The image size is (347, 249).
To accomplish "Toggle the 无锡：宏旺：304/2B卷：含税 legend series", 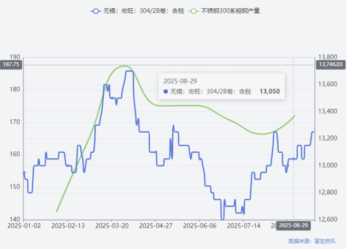I will pos(137,11).
